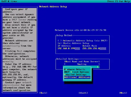Select Automatic Address Setup via DHCP radio
This screenshot has width=131, height=97.
(83, 41)
